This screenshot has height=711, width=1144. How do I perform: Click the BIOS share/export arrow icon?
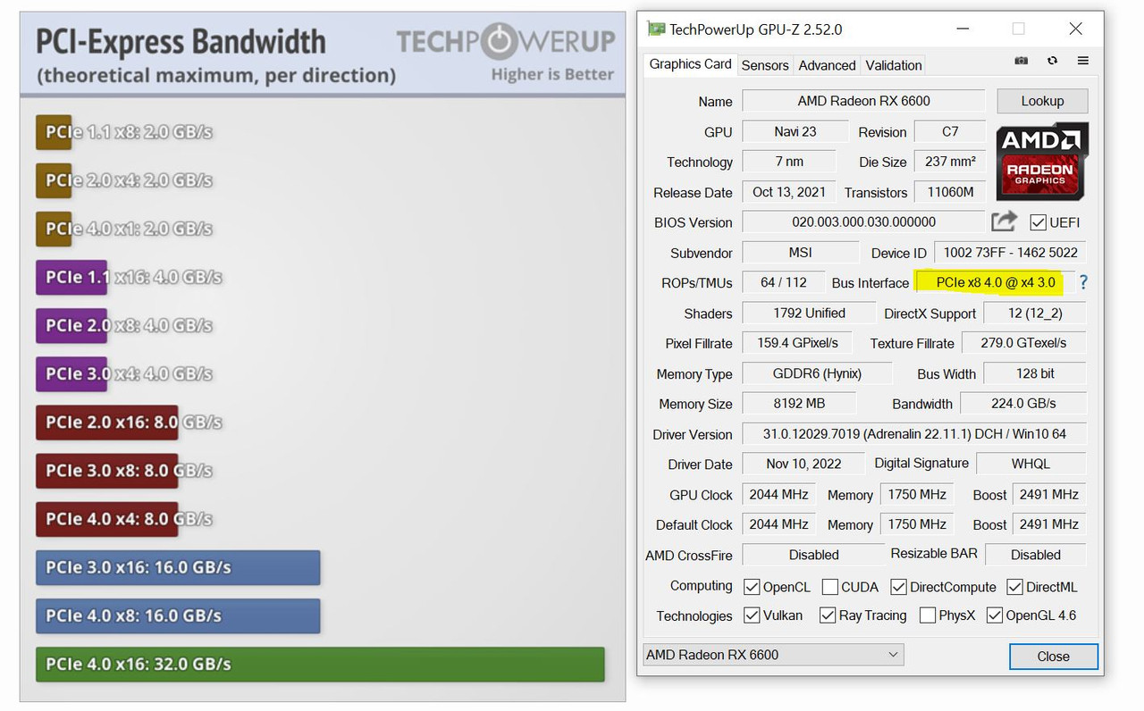(x=1005, y=221)
